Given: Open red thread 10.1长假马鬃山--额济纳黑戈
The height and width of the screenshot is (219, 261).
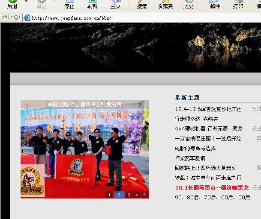Looking at the screenshot, I should click(212, 188).
